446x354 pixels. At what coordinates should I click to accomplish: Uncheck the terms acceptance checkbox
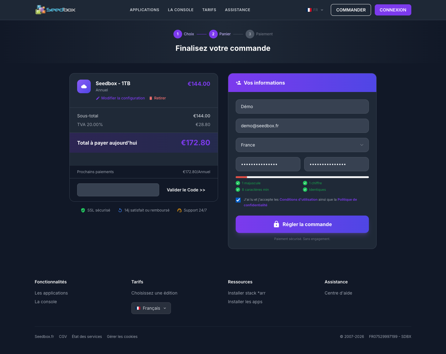pos(238,200)
